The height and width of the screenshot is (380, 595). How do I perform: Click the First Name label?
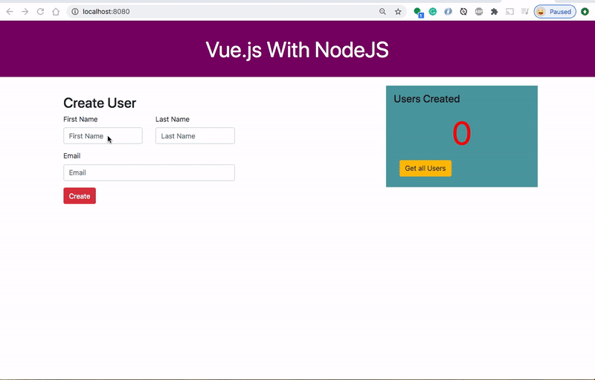[x=80, y=120]
